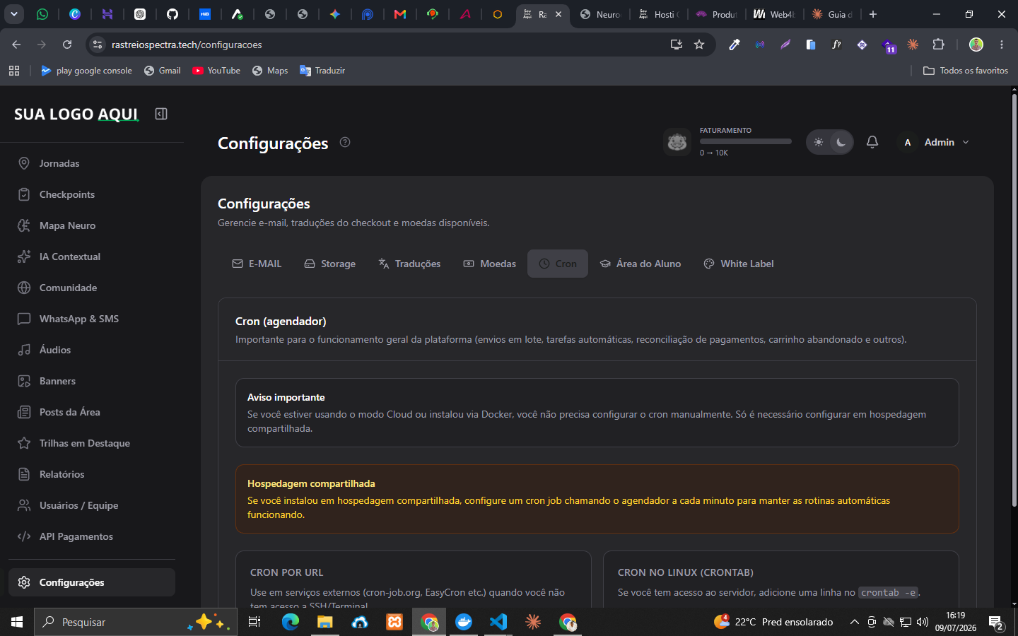Open a new browser tab
The width and height of the screenshot is (1018, 636).
873,14
